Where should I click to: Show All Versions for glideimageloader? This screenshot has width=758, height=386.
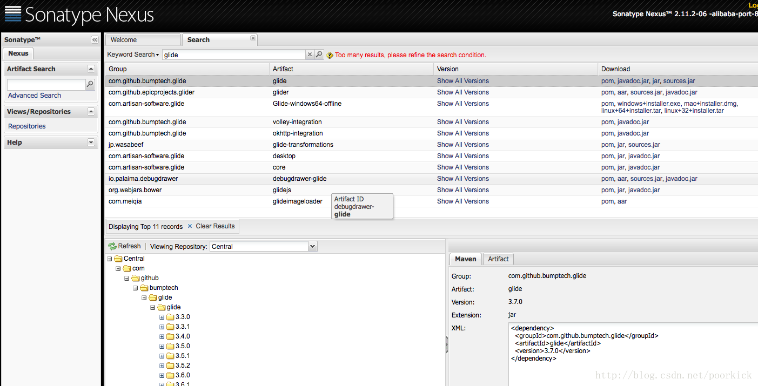tap(463, 201)
